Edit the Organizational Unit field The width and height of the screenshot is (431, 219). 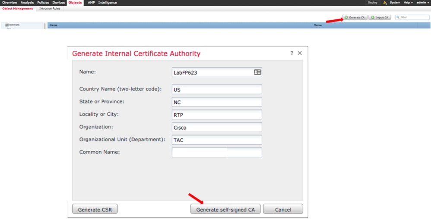click(x=217, y=140)
